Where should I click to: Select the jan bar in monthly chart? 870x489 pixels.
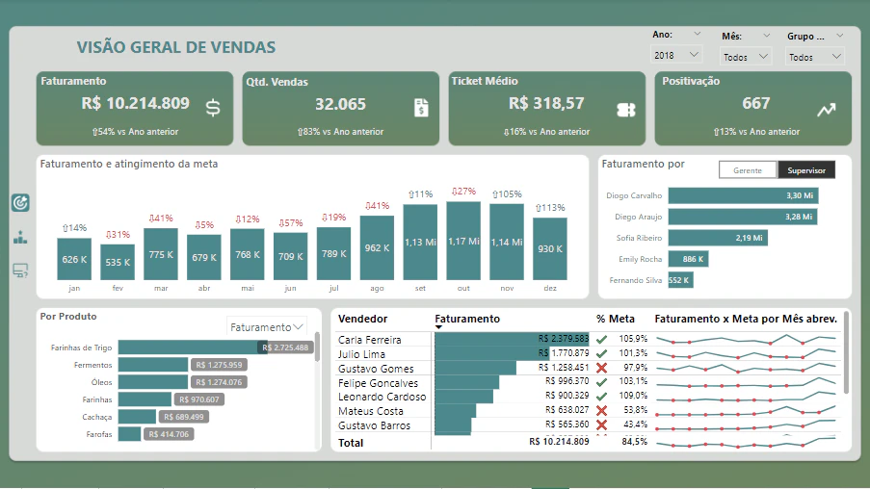pos(74,259)
